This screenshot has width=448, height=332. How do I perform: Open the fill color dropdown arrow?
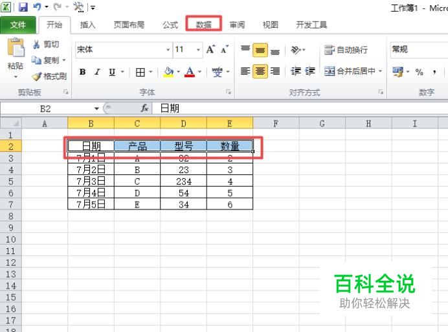(x=178, y=72)
